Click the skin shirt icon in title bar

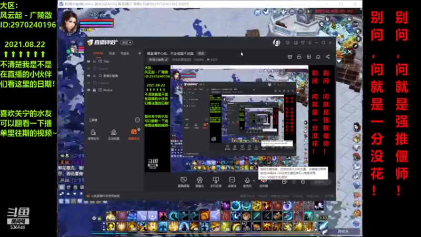pos(303,43)
